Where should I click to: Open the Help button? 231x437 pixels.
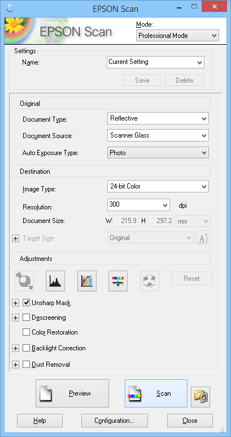[x=40, y=421]
